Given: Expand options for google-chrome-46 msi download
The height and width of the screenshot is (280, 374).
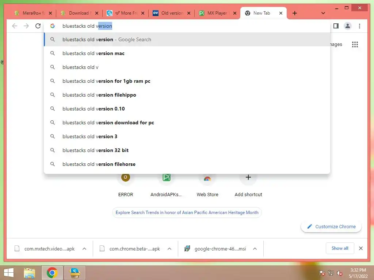Looking at the screenshot, I should click(255, 249).
